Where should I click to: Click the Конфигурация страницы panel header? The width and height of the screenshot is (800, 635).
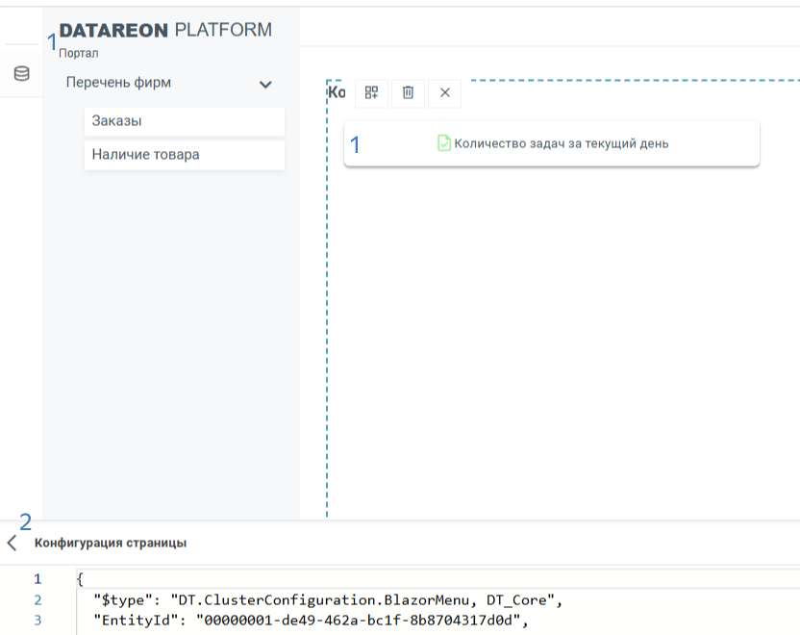pyautogui.click(x=111, y=543)
